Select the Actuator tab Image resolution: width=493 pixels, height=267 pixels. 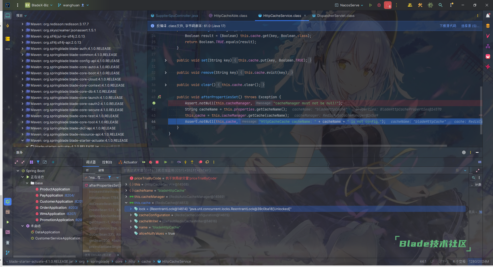click(x=128, y=162)
